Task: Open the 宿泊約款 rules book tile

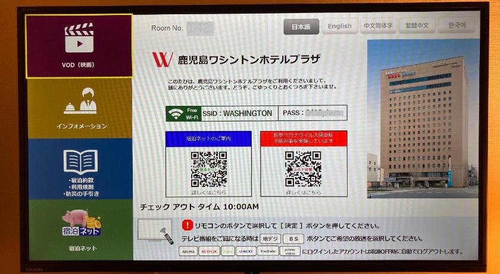Action: pos(80,169)
